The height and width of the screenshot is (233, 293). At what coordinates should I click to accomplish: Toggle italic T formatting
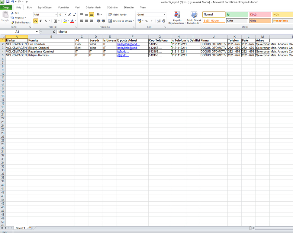coord(40,21)
